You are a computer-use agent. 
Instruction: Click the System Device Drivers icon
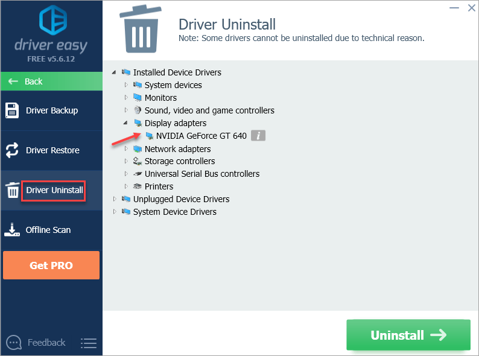(126, 211)
